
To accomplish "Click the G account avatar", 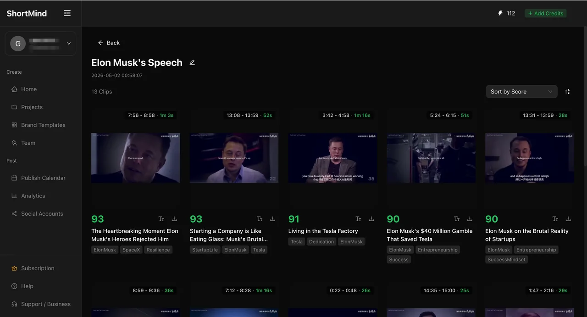I will (x=18, y=44).
